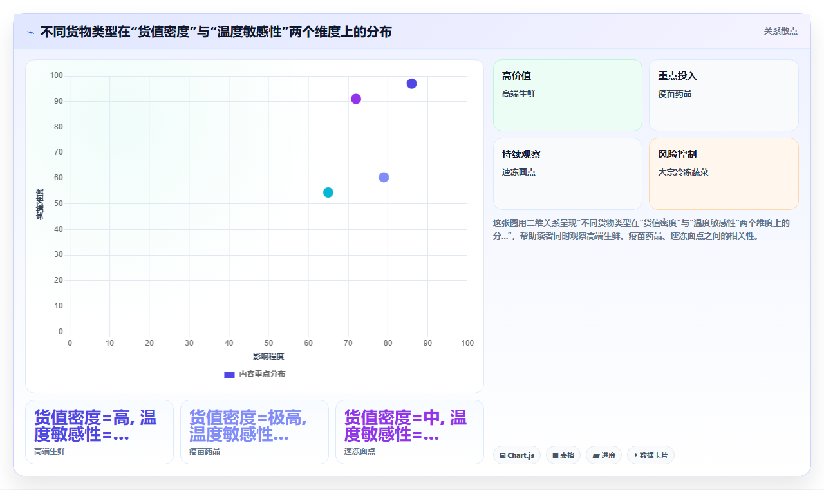Click the 实施难度 y-axis title
The width and height of the screenshot is (824, 490).
(39, 204)
